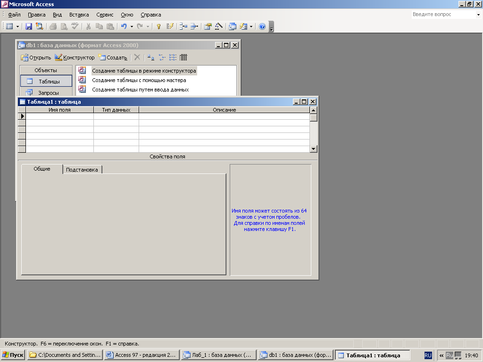Select Таблицы in objects pane
The height and width of the screenshot is (362, 483).
46,81
